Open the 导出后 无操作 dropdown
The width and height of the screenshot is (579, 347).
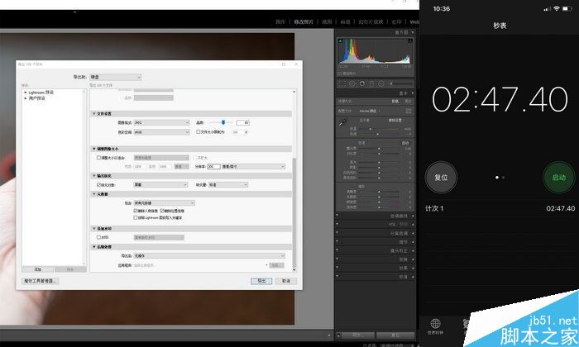(x=209, y=255)
